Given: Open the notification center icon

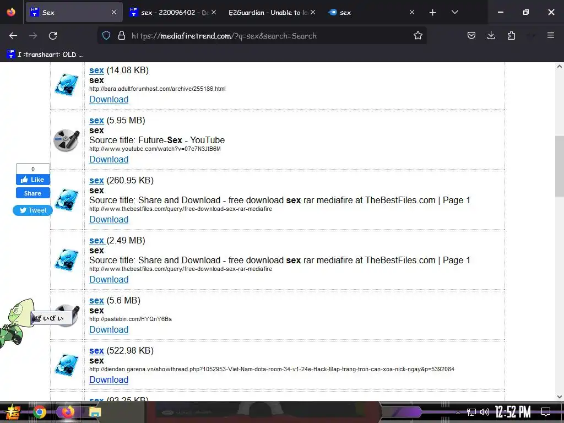Looking at the screenshot, I should [546, 412].
